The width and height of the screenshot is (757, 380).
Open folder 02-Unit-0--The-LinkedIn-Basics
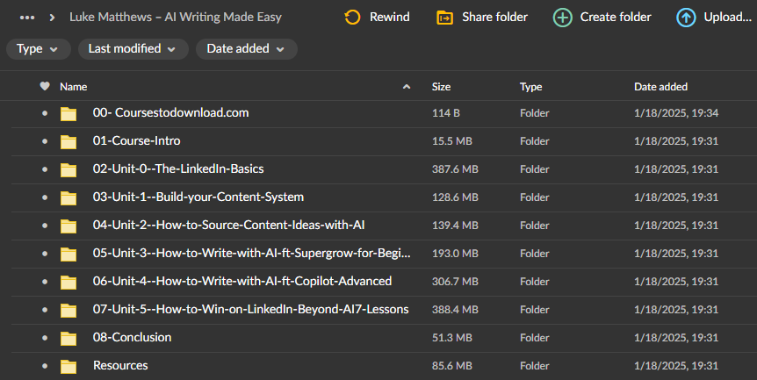tap(178, 168)
